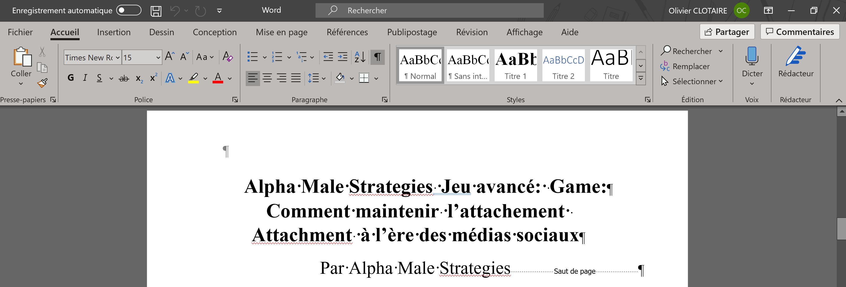Decrease font size with small A
The width and height of the screenshot is (846, 287).
185,57
